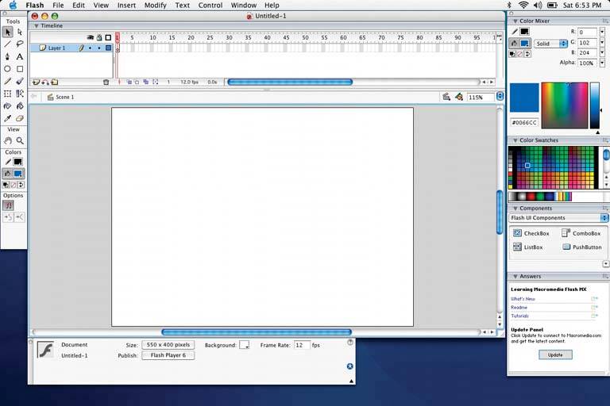Select the Text tool in Tools panel

point(20,57)
